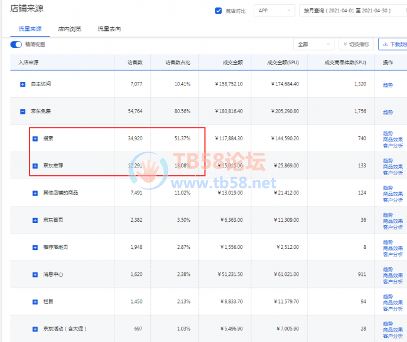
Task: Expand the 京东推荐 source row
Action: tap(35, 166)
